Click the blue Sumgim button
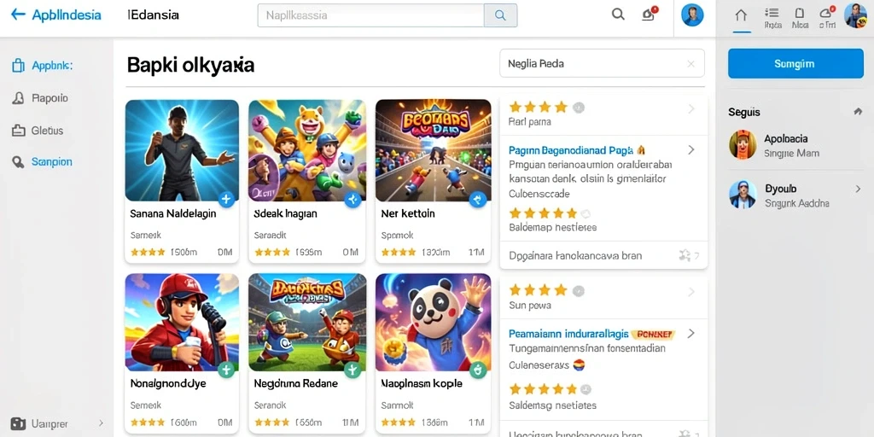Viewport: 874px width, 437px height. pos(795,63)
